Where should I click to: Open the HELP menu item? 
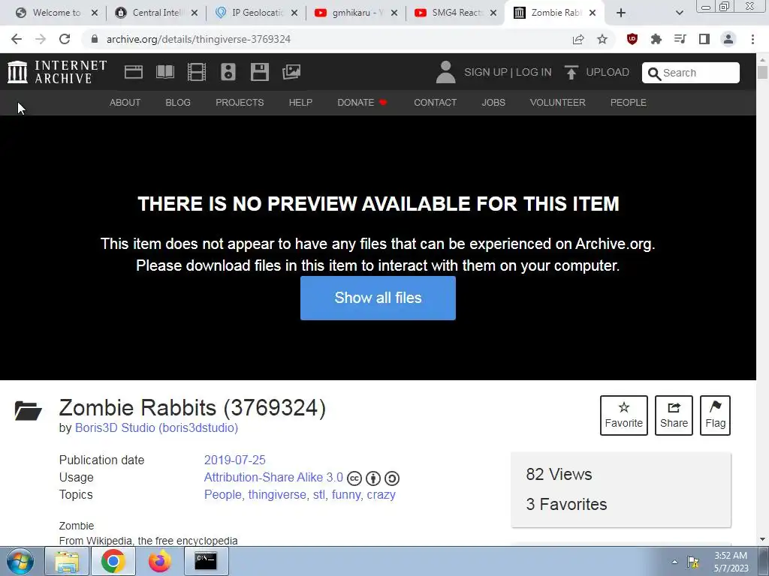[x=300, y=102]
